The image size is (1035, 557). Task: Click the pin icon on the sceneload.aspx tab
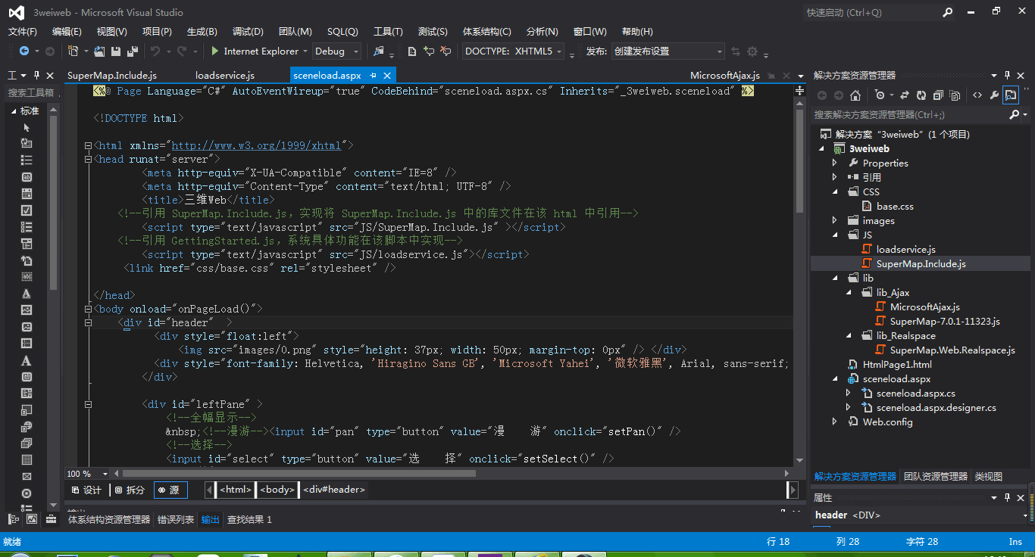click(373, 76)
